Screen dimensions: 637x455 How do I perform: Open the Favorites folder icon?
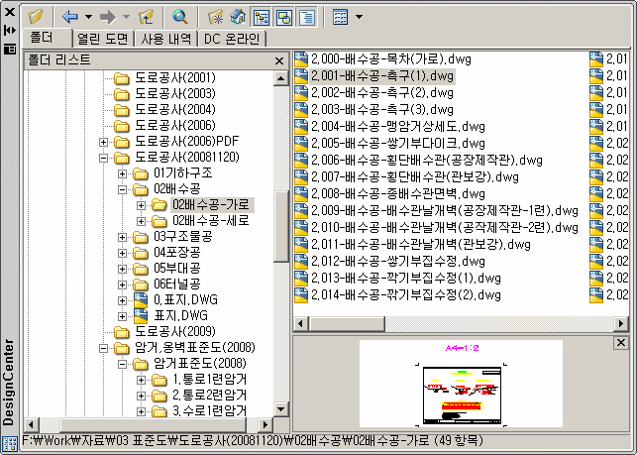(x=215, y=17)
